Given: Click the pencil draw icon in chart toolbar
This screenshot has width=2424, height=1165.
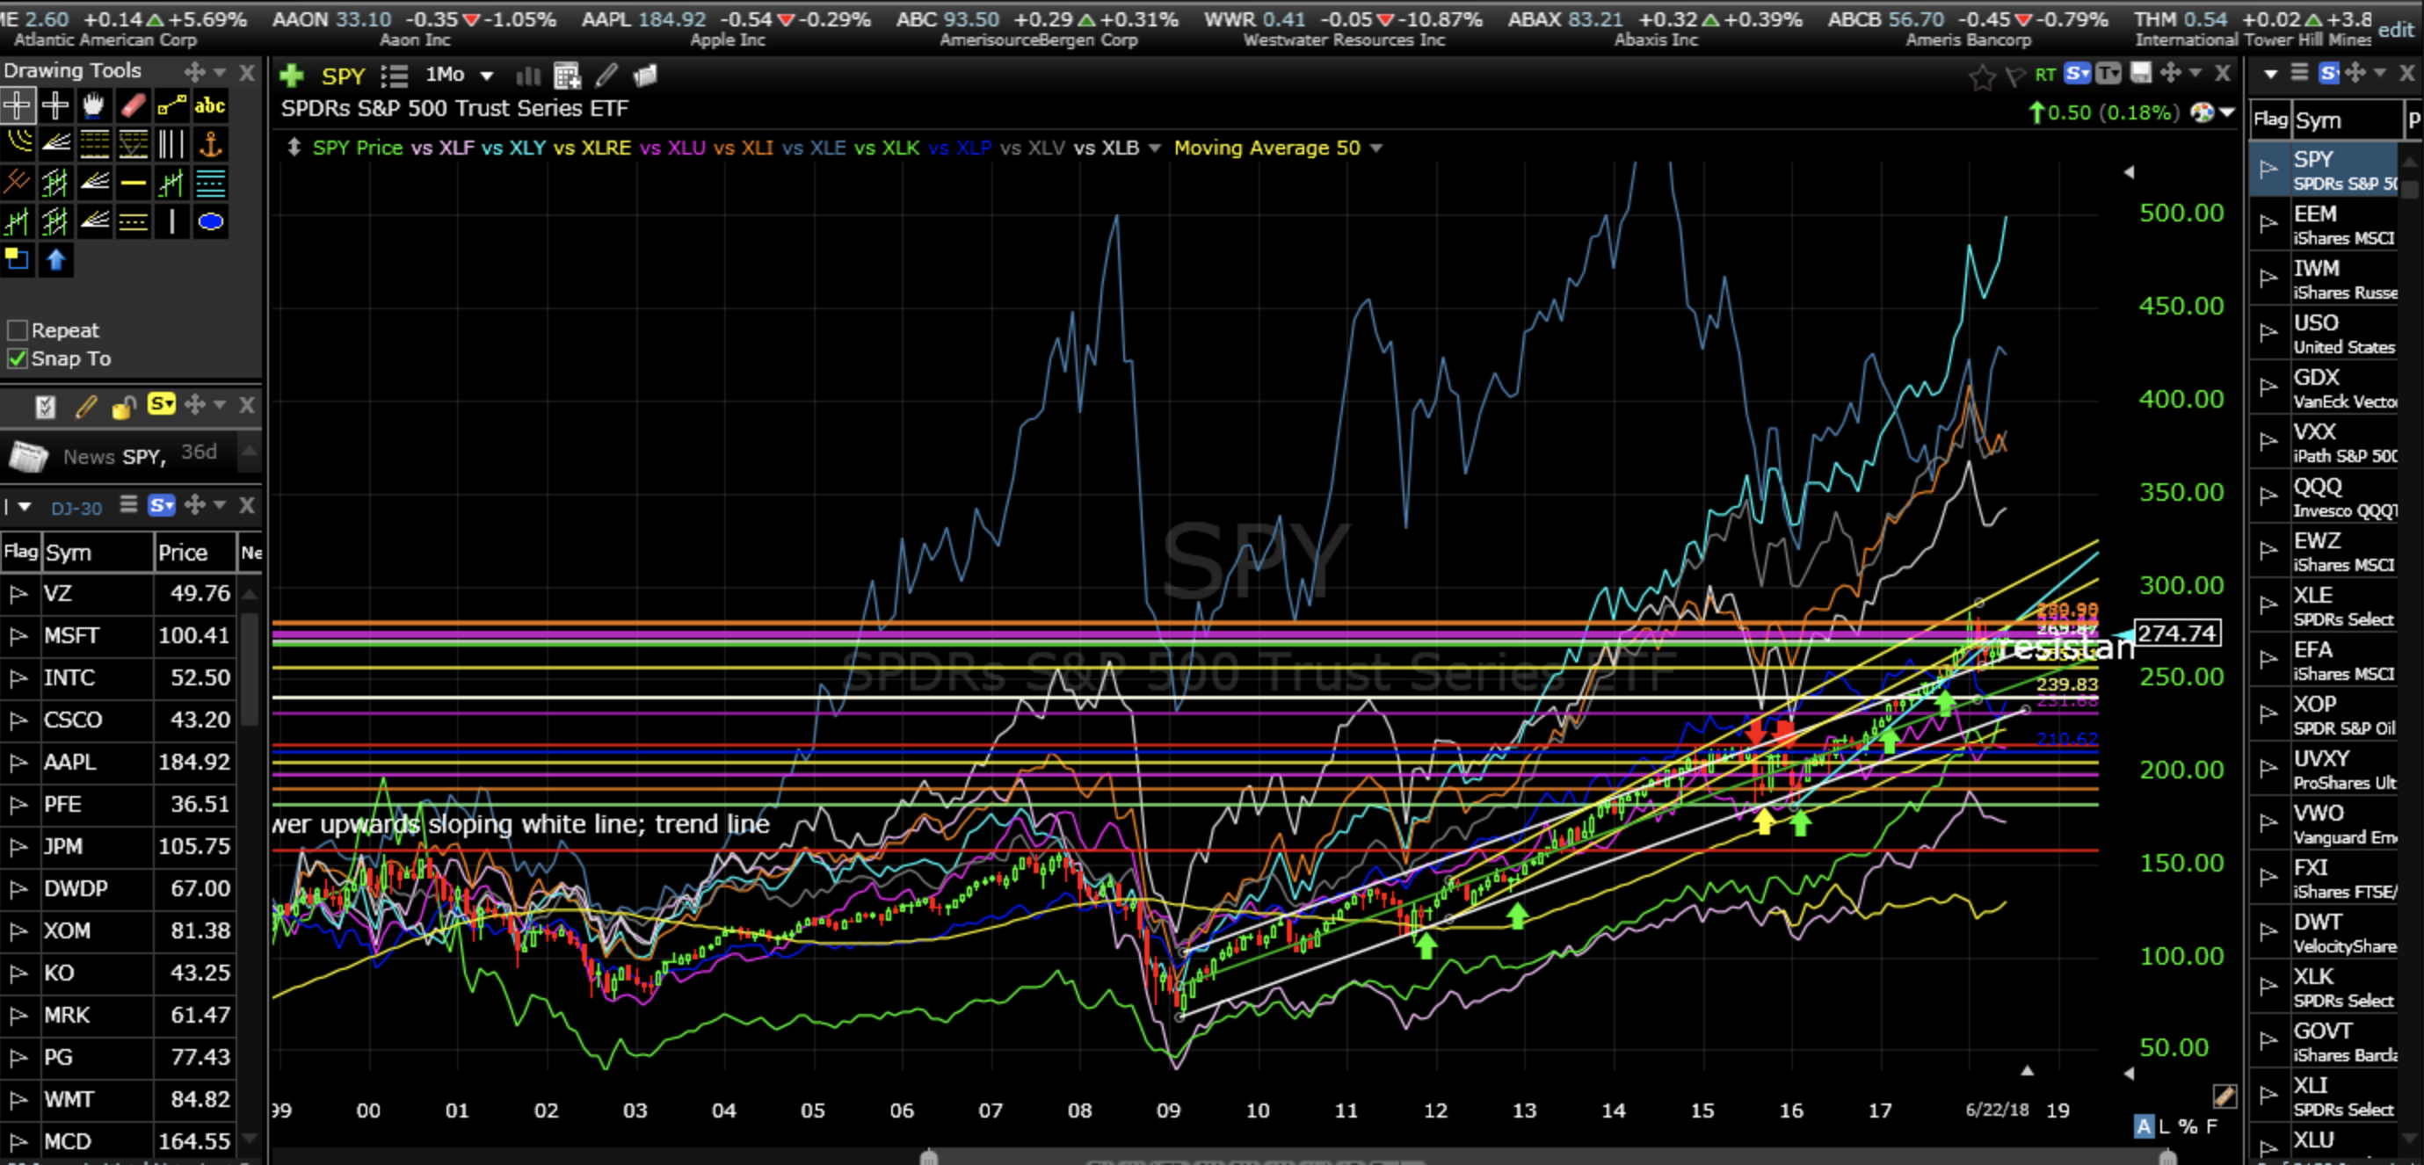Looking at the screenshot, I should [x=607, y=76].
